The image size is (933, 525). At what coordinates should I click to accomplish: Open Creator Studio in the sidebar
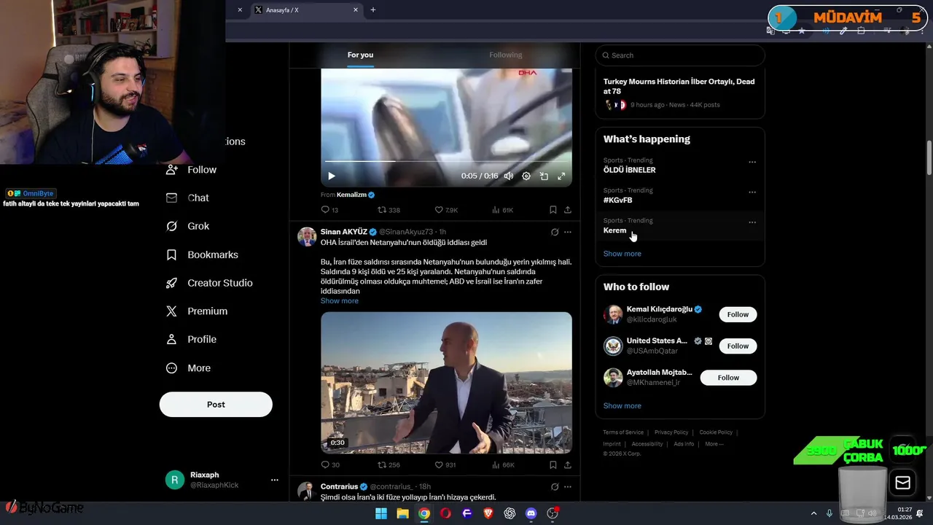point(209,283)
